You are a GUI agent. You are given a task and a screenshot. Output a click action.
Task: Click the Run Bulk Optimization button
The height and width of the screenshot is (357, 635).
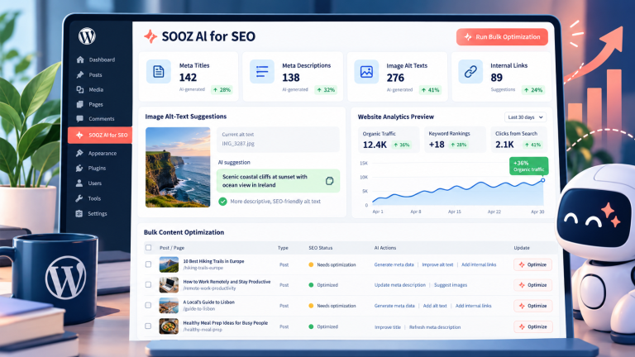pos(502,37)
